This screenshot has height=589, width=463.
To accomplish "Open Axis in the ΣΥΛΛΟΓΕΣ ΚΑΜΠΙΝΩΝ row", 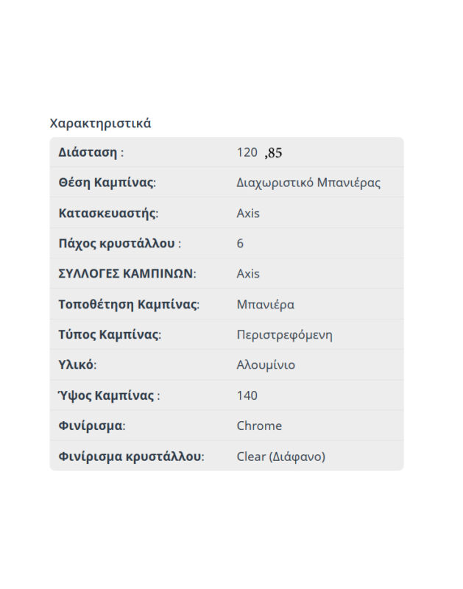I will (248, 274).
